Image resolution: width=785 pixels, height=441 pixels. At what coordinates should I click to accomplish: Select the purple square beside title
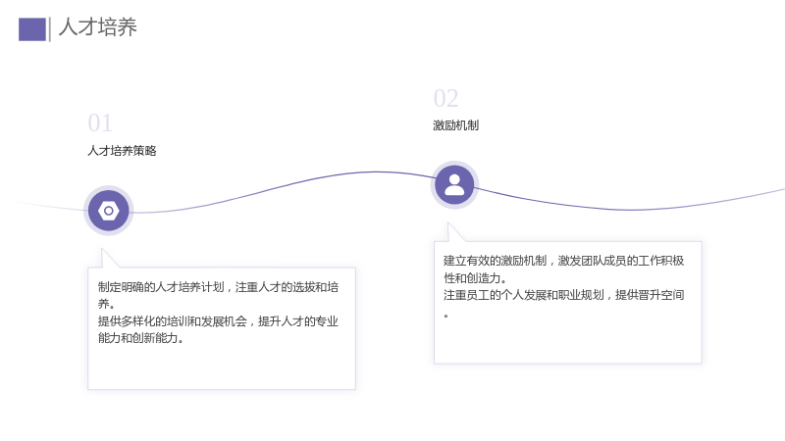tap(32, 29)
